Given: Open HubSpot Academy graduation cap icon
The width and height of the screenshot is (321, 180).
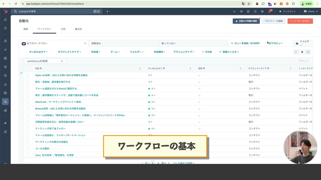Looking at the screenshot, I should [241, 11].
